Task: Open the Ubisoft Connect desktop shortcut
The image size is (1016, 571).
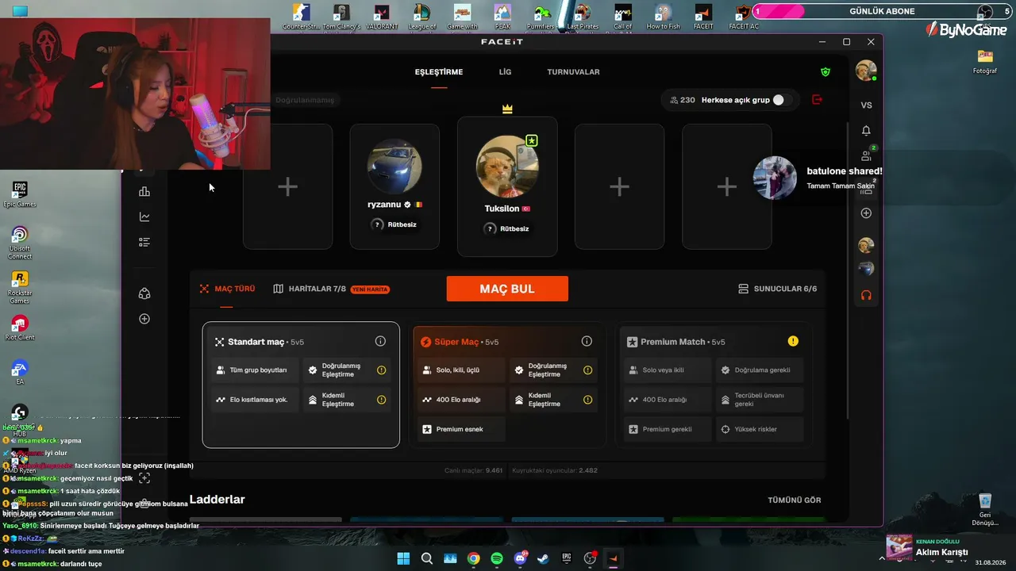Action: pyautogui.click(x=20, y=243)
